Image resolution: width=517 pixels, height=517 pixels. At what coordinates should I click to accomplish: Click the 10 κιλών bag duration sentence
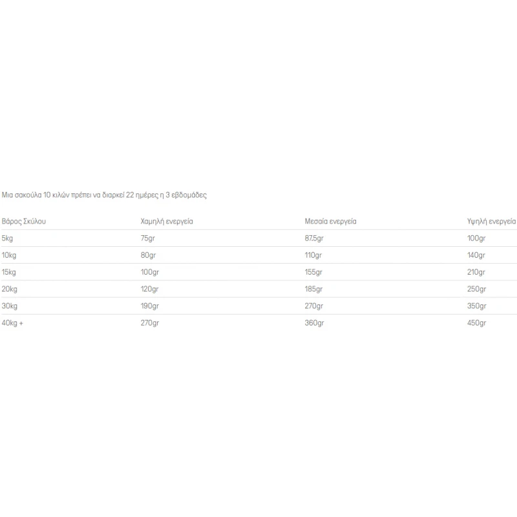[104, 195]
